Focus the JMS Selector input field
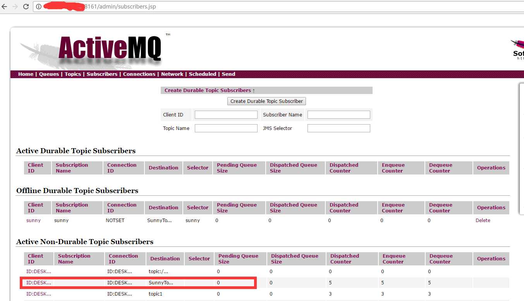This screenshot has width=524, height=301. pyautogui.click(x=339, y=128)
